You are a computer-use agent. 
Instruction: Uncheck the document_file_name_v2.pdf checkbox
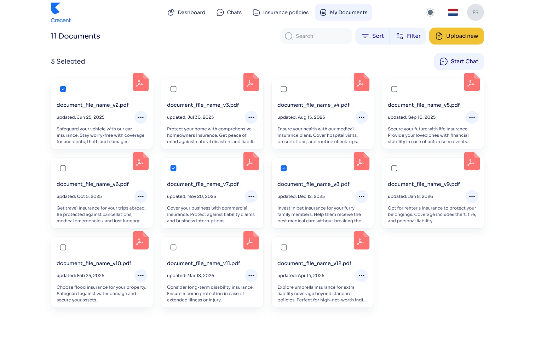[x=63, y=89]
